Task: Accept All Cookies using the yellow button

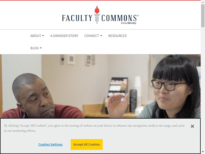Action: (x=87, y=145)
